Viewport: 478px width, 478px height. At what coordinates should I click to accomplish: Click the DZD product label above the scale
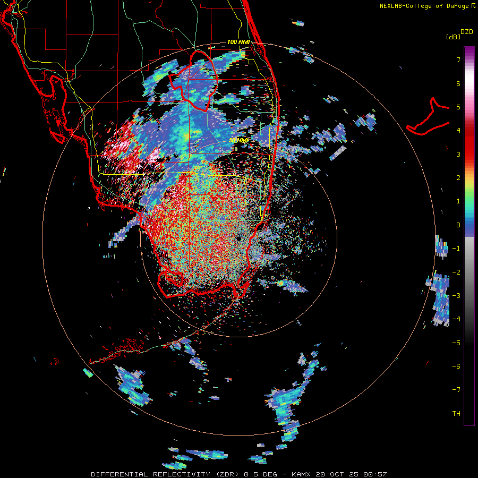467,32
